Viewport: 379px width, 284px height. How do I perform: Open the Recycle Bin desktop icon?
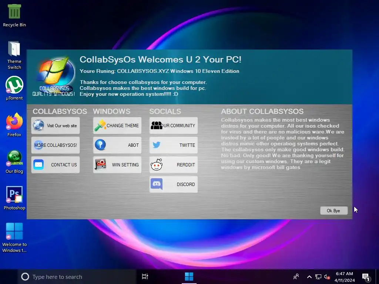coord(14,16)
